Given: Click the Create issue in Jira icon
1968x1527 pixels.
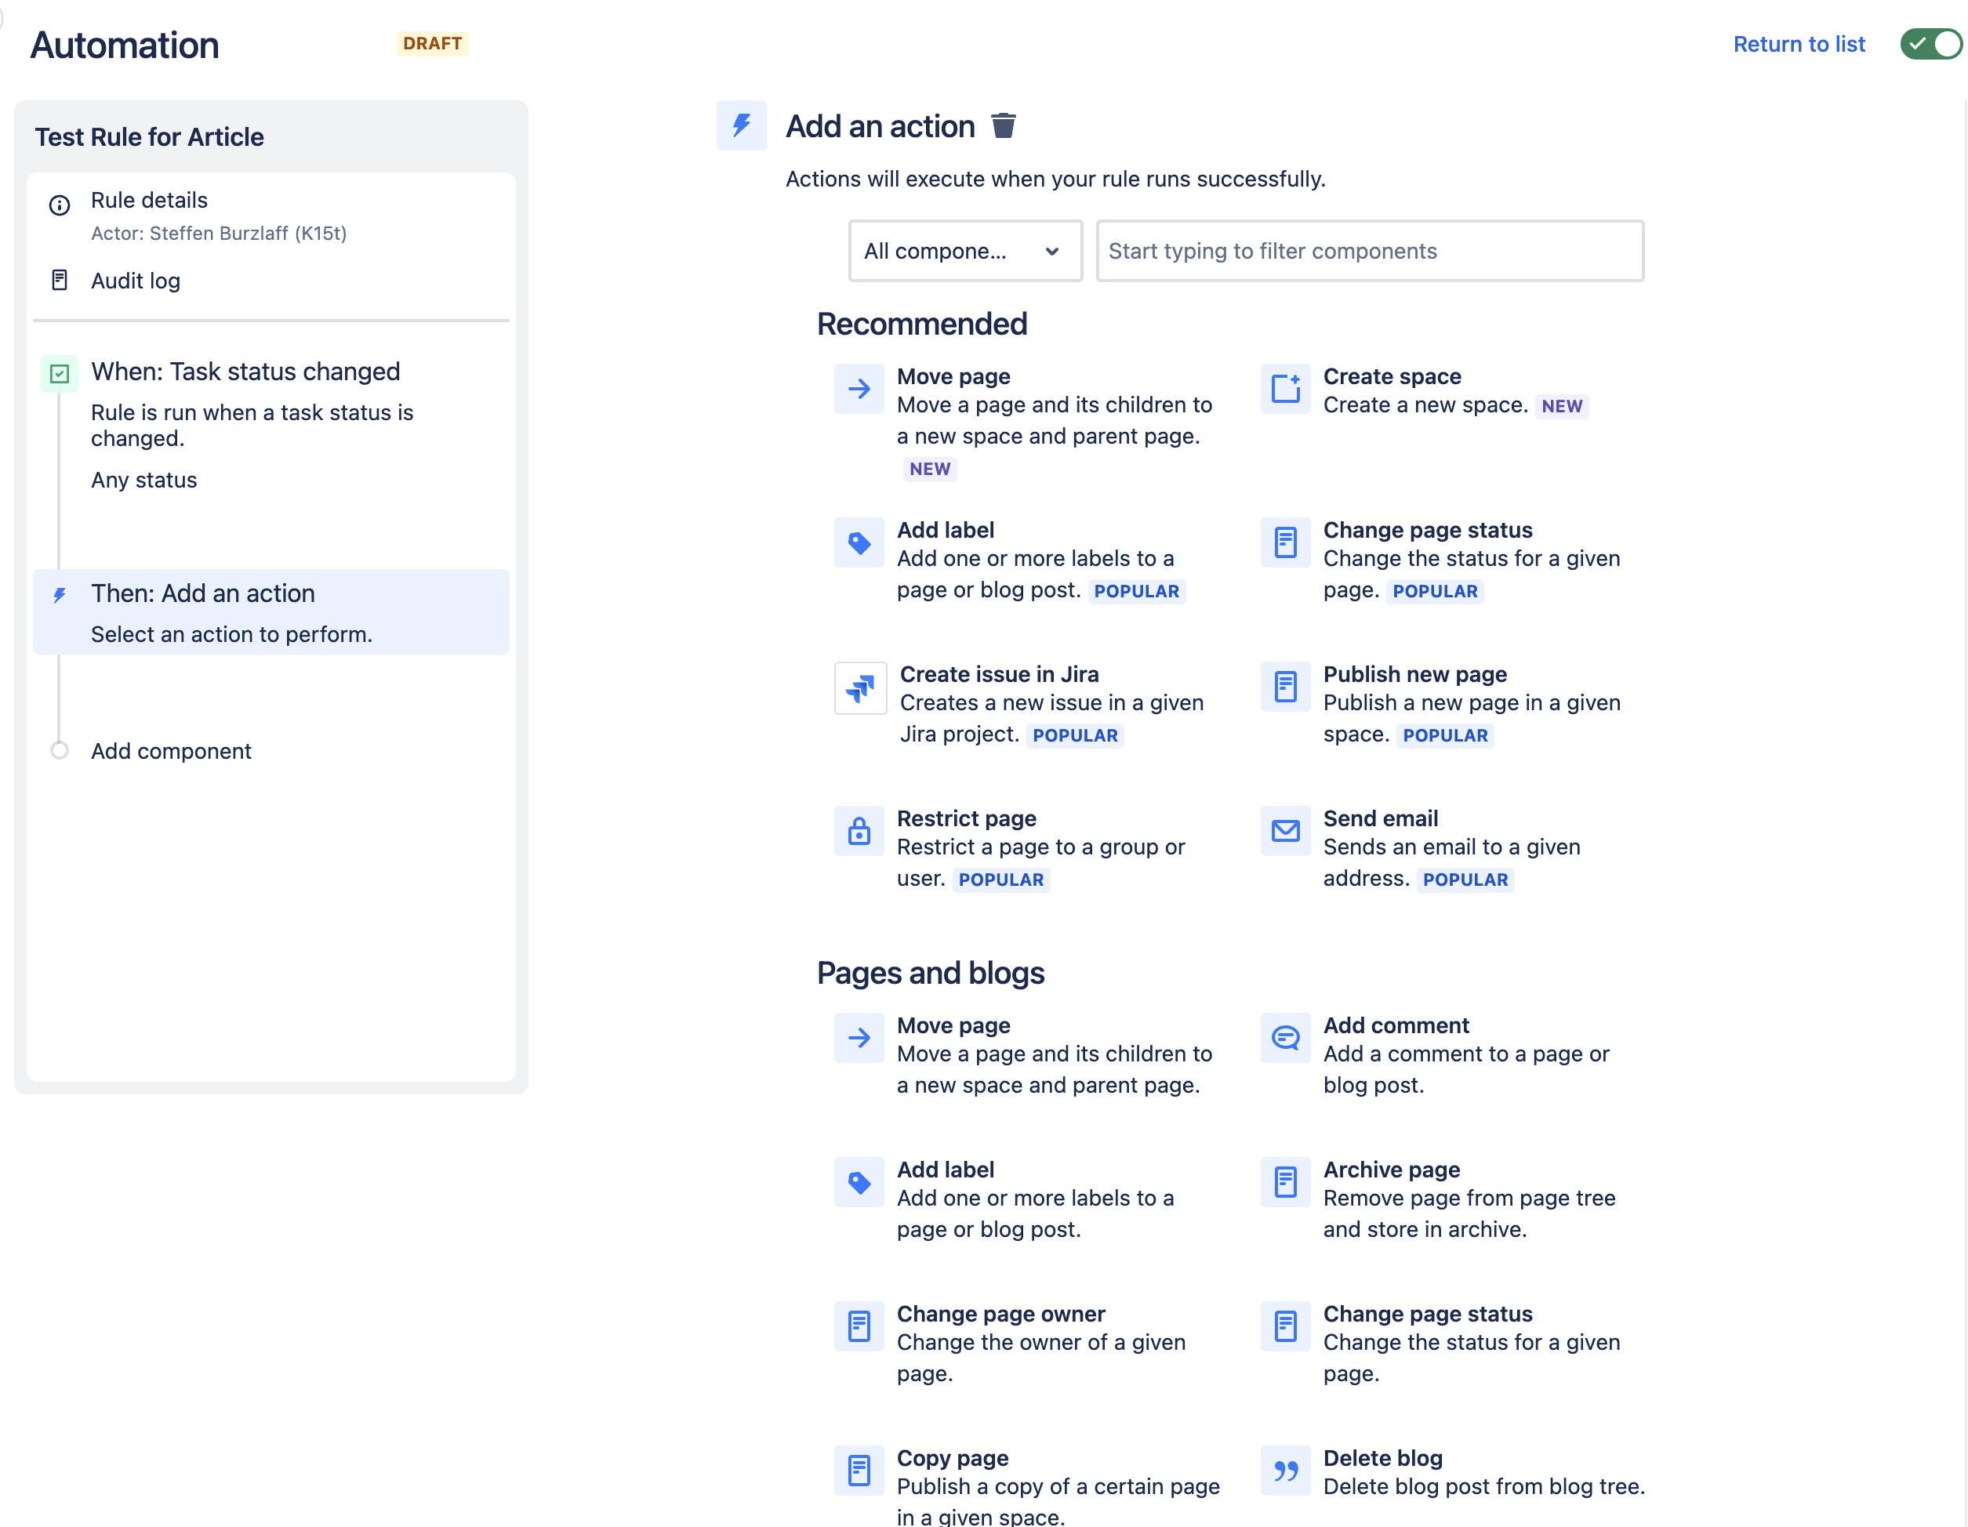Looking at the screenshot, I should [861, 688].
